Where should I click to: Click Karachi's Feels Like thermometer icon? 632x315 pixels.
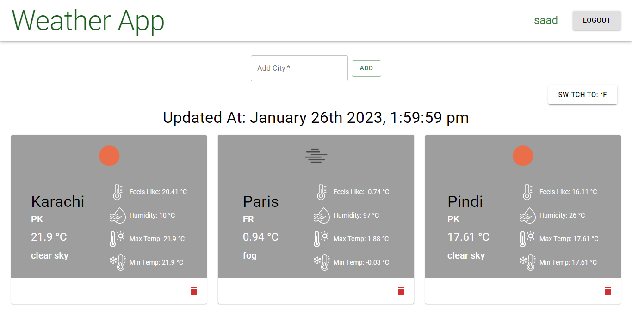(x=118, y=192)
